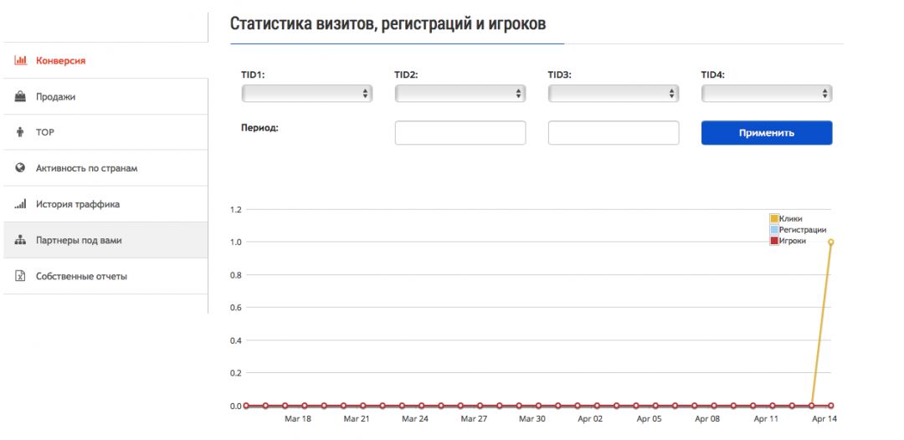Click the bar chart icon beside Конверсия

pyautogui.click(x=21, y=60)
